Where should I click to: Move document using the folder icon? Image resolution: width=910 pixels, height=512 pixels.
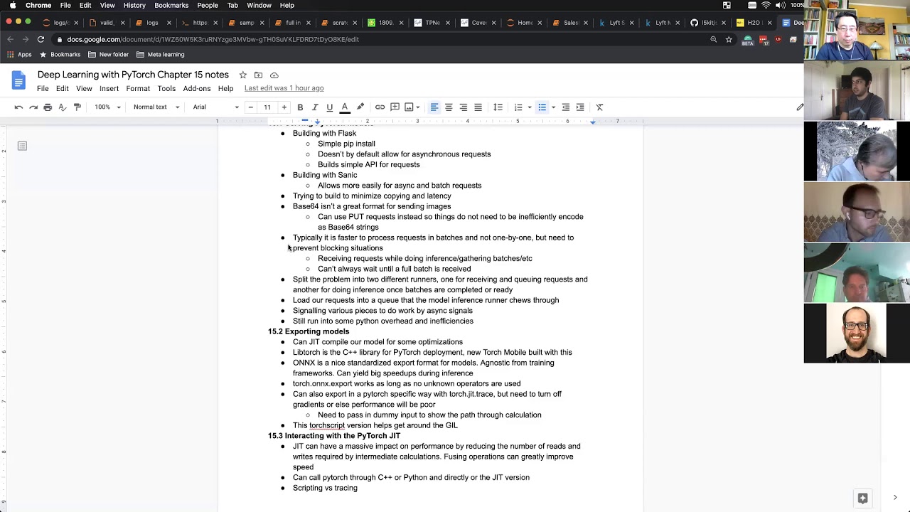click(x=258, y=75)
